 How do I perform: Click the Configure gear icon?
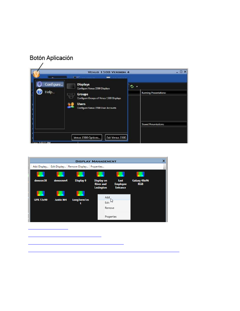pyautogui.click(x=39, y=84)
